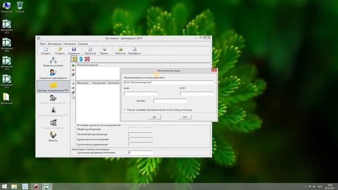Open the Файл menu
Screen dimensions: 338x190
pyautogui.click(x=42, y=44)
